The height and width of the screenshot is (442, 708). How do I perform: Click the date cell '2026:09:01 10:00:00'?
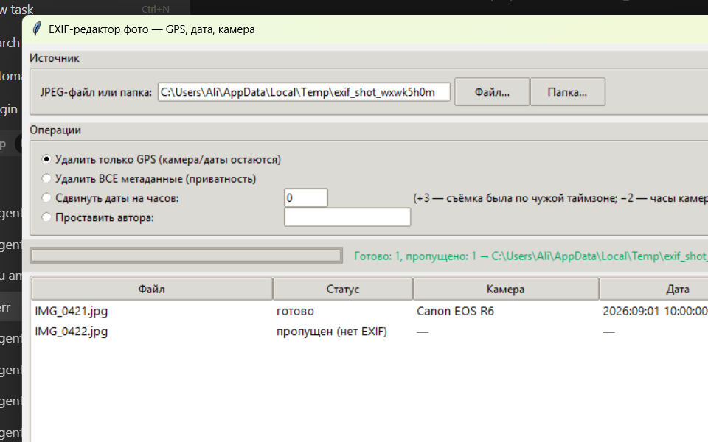[655, 311]
